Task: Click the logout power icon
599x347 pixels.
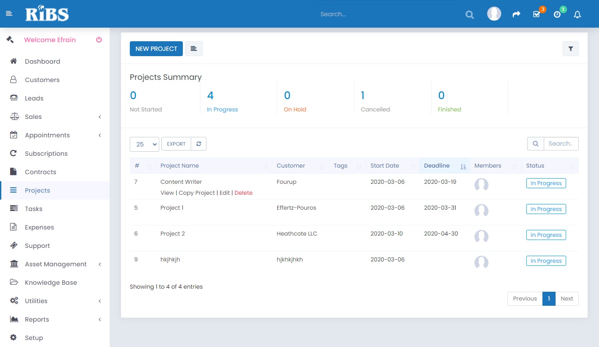Action: click(99, 40)
